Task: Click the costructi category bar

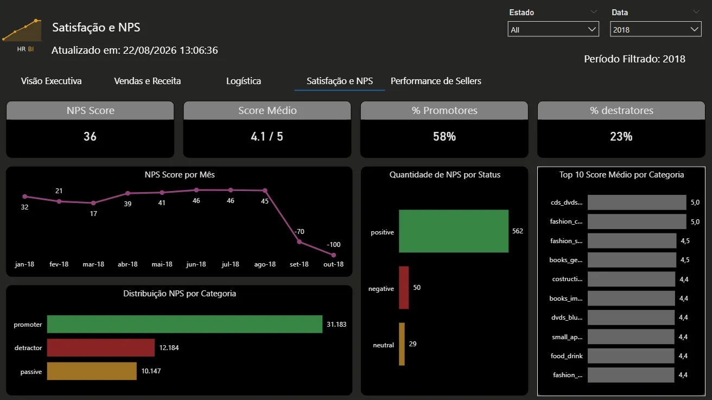Action: coord(631,279)
